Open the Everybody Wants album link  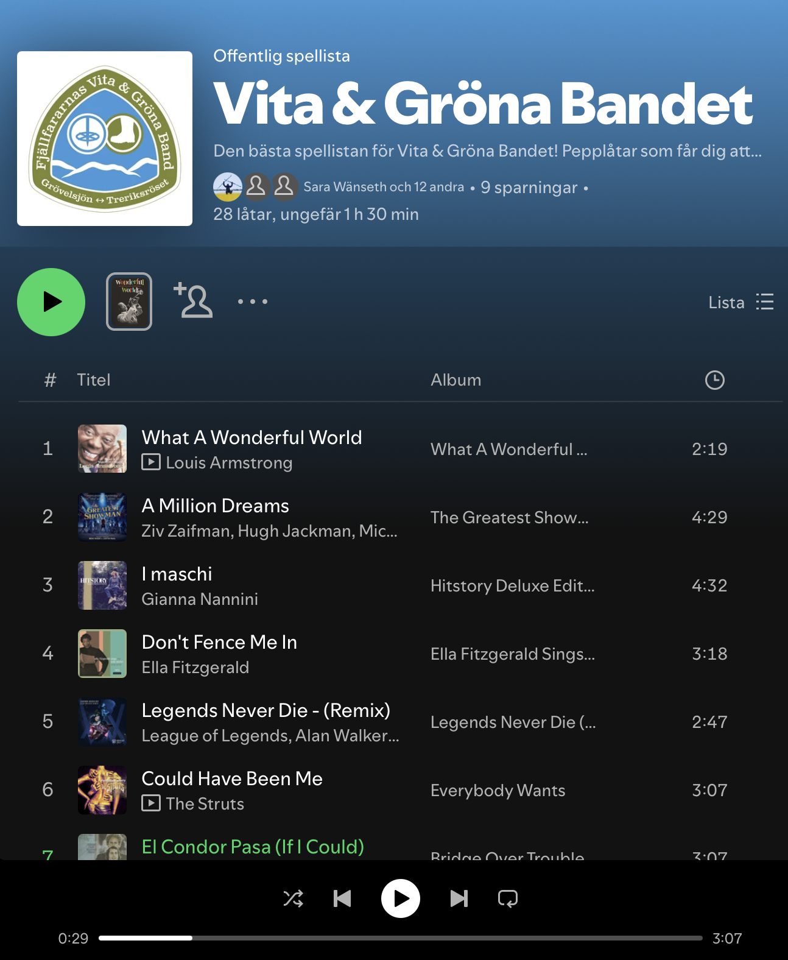[x=498, y=790]
